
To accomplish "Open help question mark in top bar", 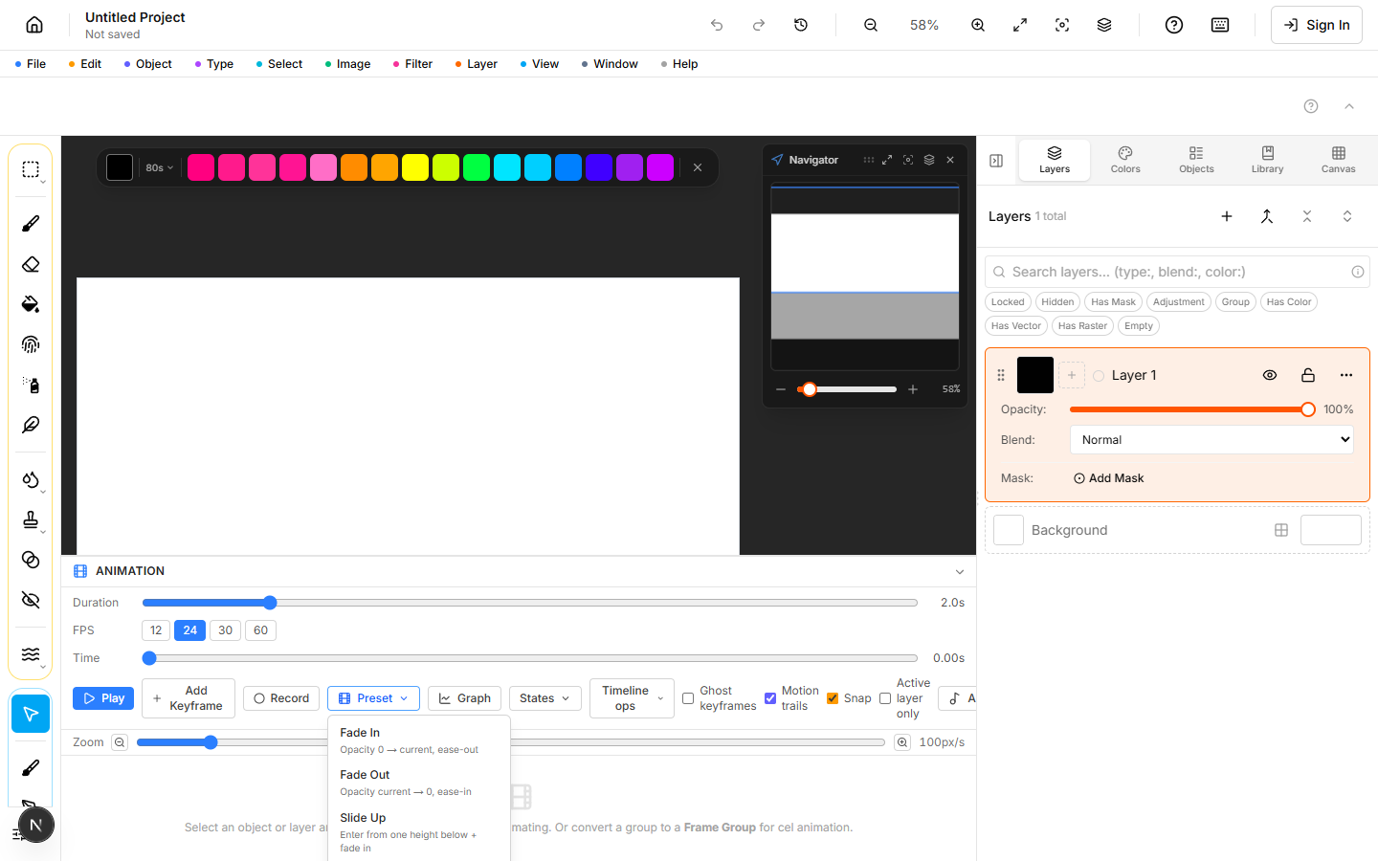I will 1174,25.
